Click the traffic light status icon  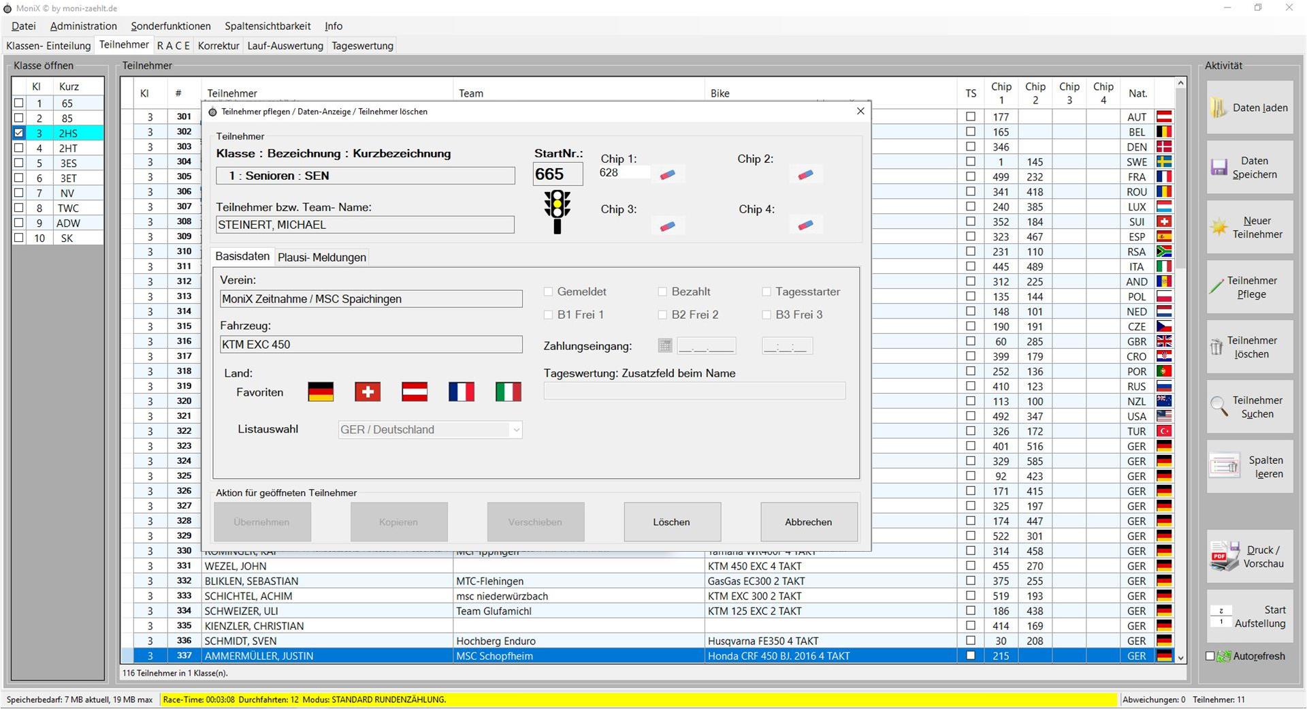558,212
